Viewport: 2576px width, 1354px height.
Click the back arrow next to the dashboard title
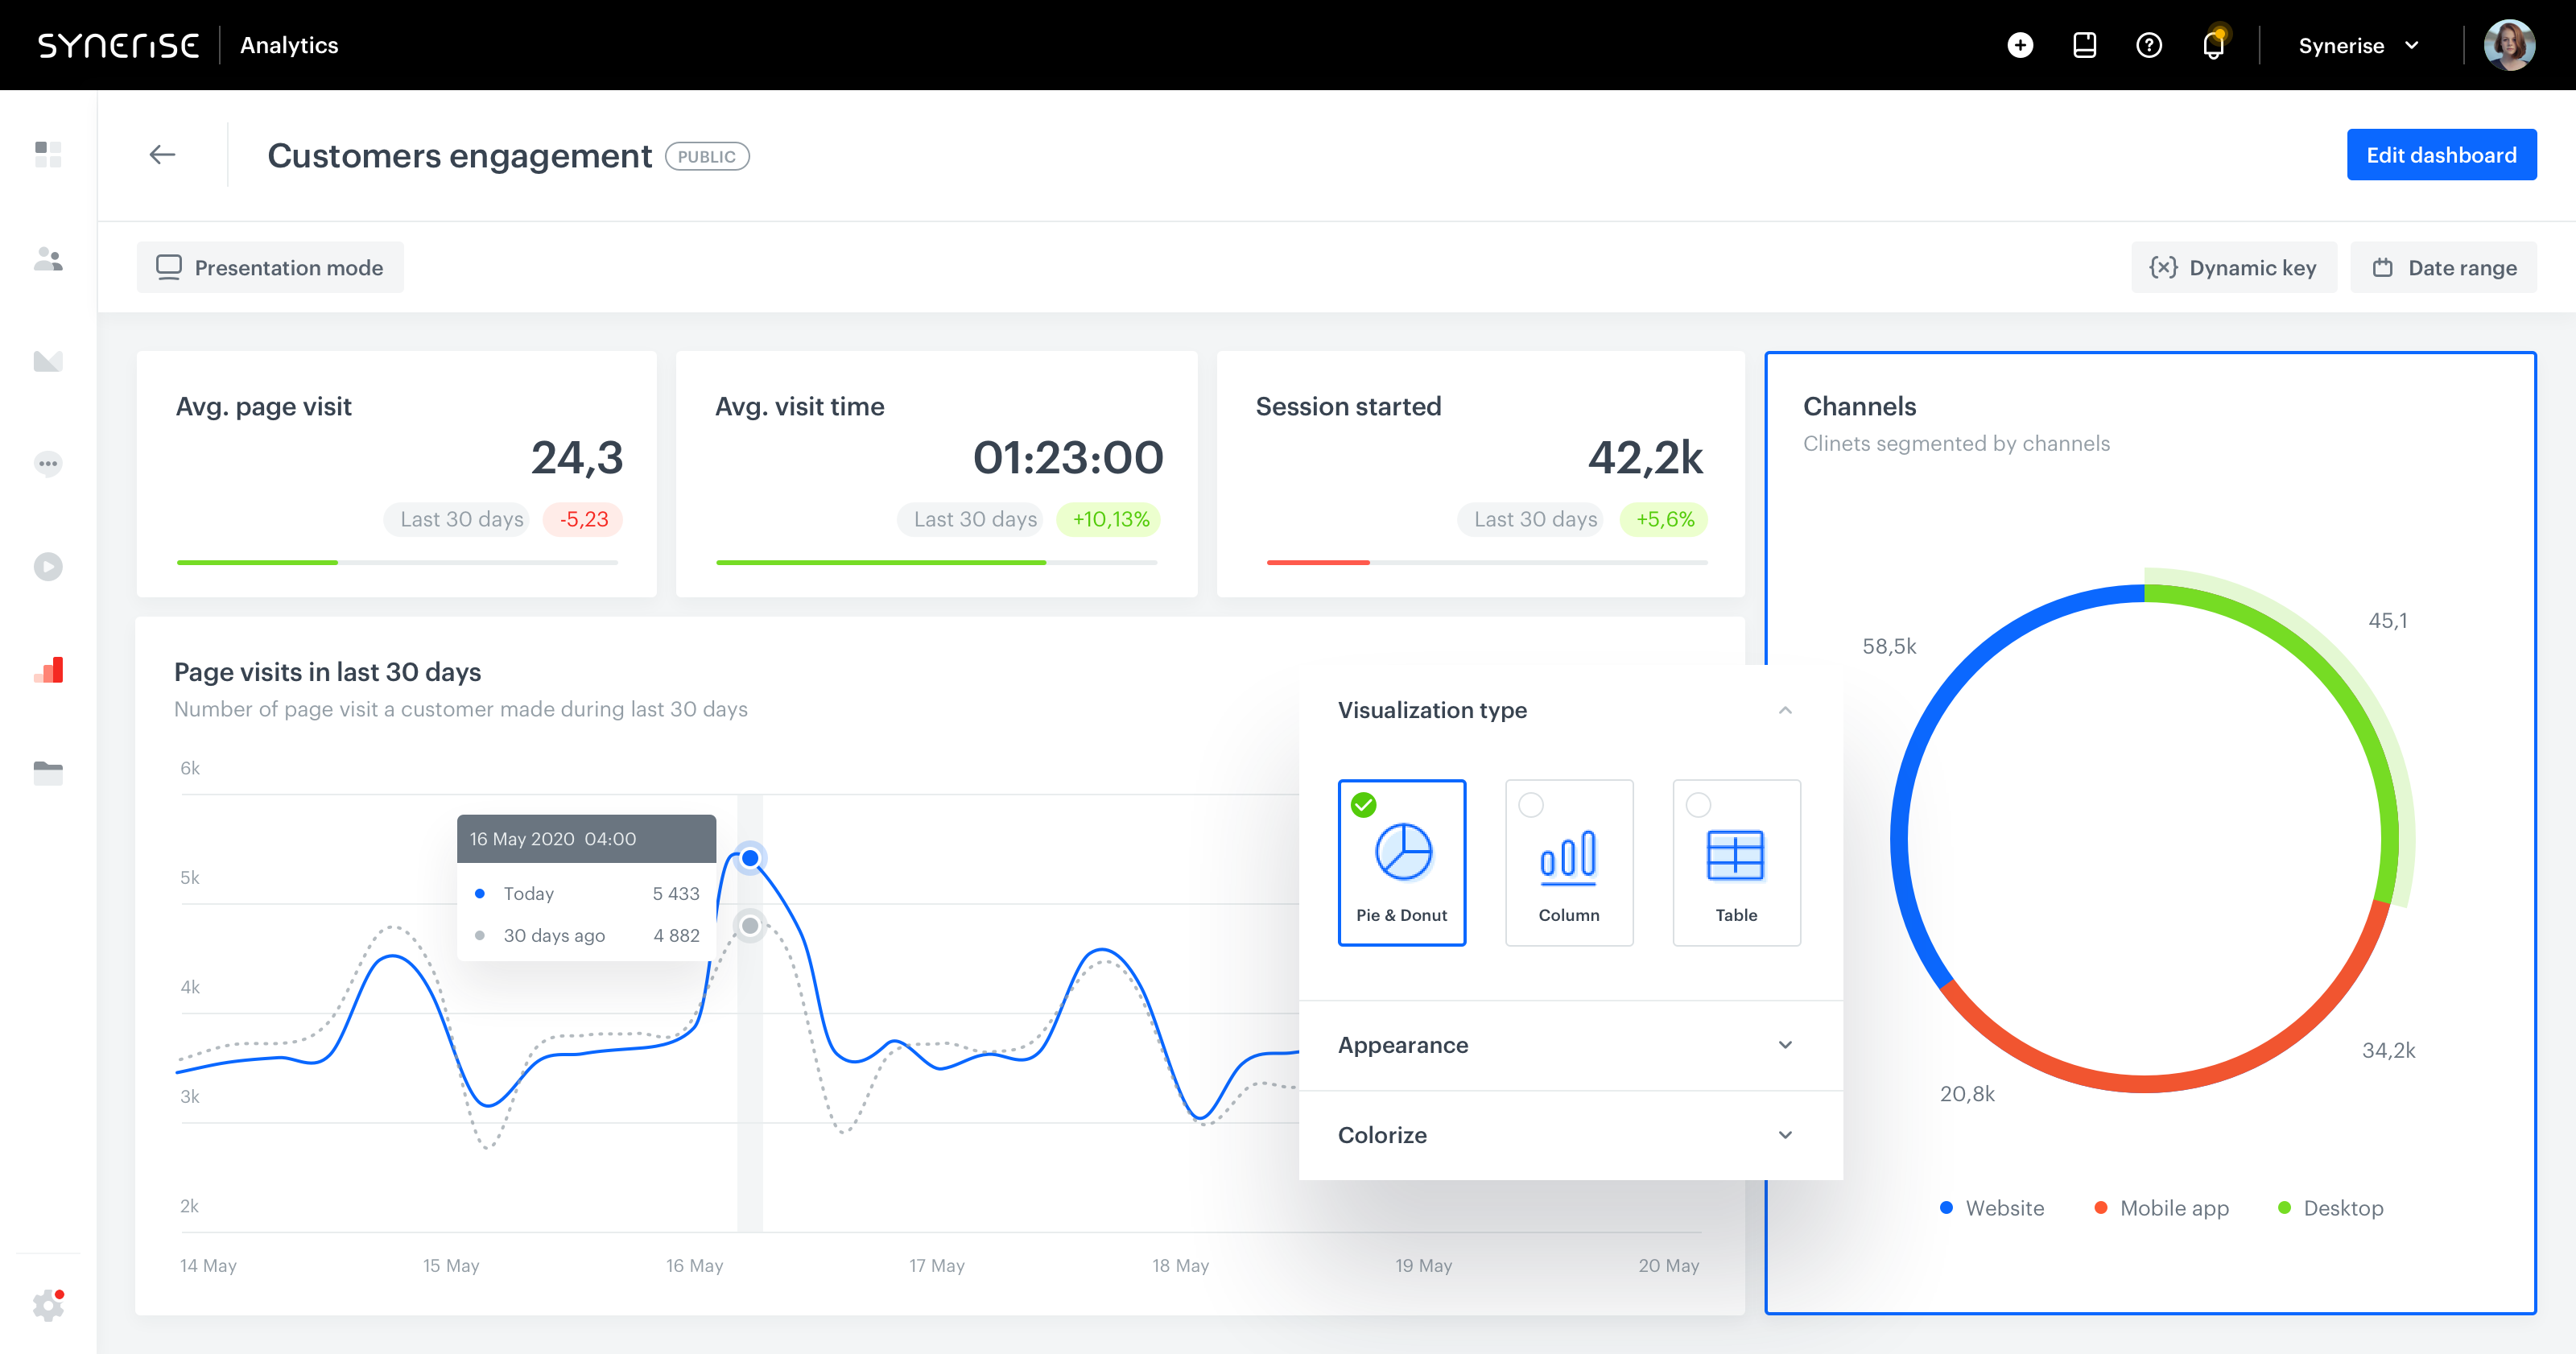click(162, 155)
